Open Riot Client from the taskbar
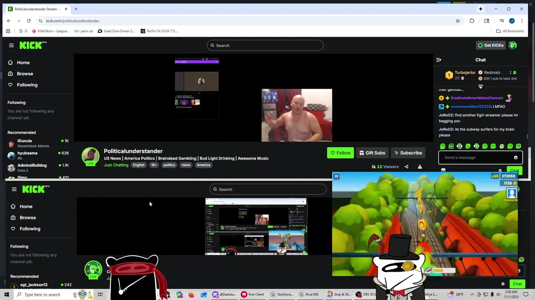This screenshot has width=535, height=300. pos(252,294)
